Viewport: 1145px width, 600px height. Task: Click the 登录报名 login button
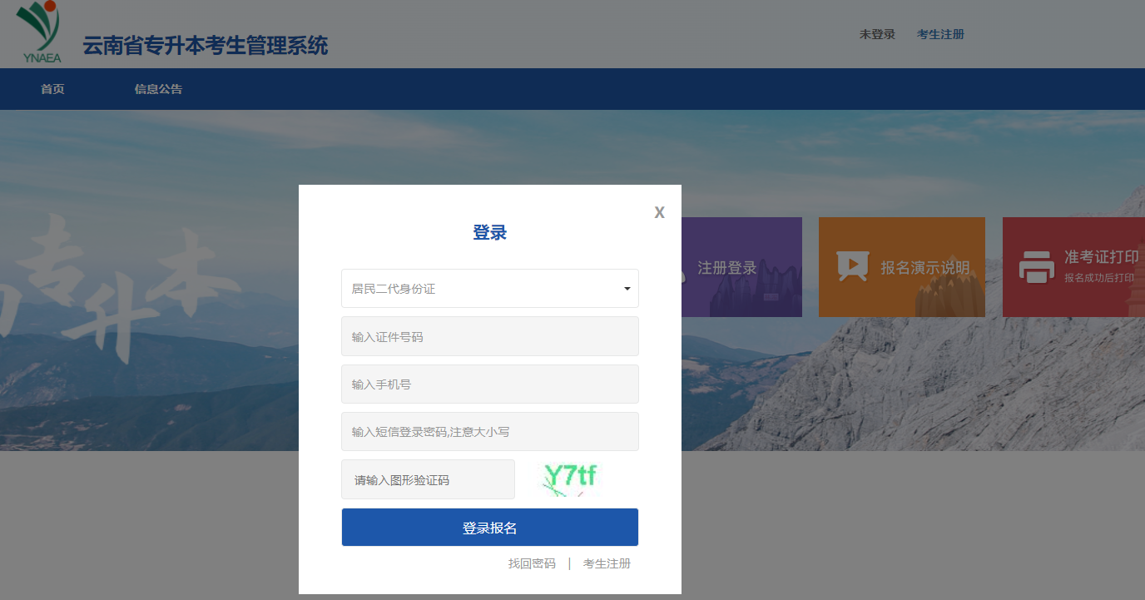coord(489,527)
